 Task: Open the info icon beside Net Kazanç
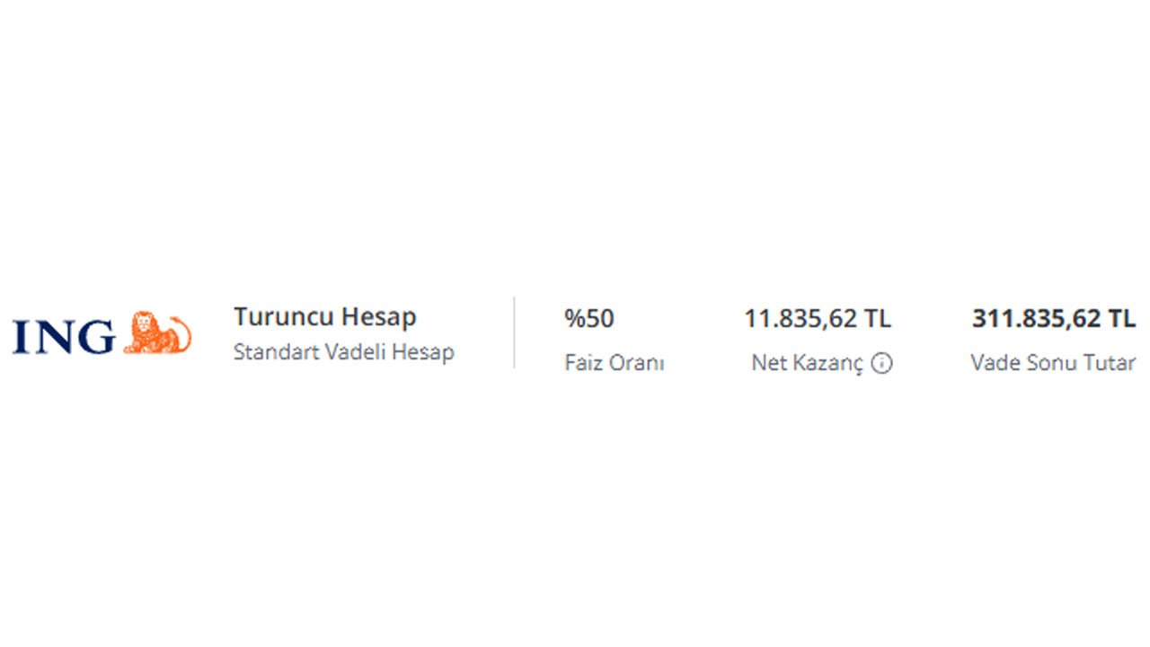882,363
